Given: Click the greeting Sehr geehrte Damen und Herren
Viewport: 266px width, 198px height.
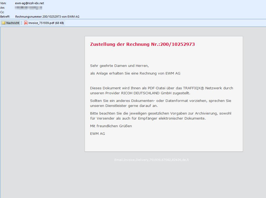Looking at the screenshot, I should (x=119, y=66).
